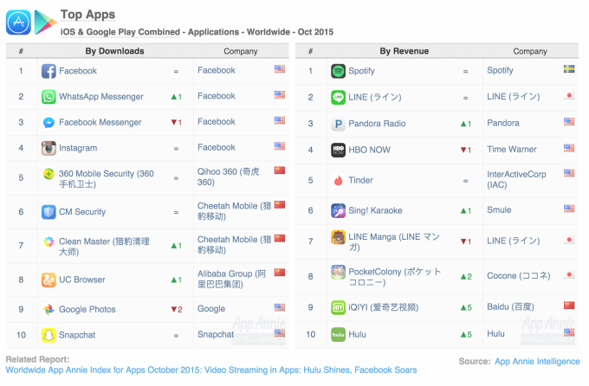Open the WhatsApp Messenger app name link
The image size is (589, 386).
click(x=101, y=97)
